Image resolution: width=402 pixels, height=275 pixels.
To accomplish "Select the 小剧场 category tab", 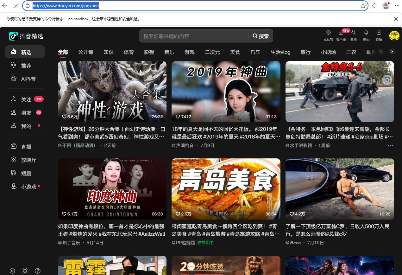I will pyautogui.click(x=328, y=52).
